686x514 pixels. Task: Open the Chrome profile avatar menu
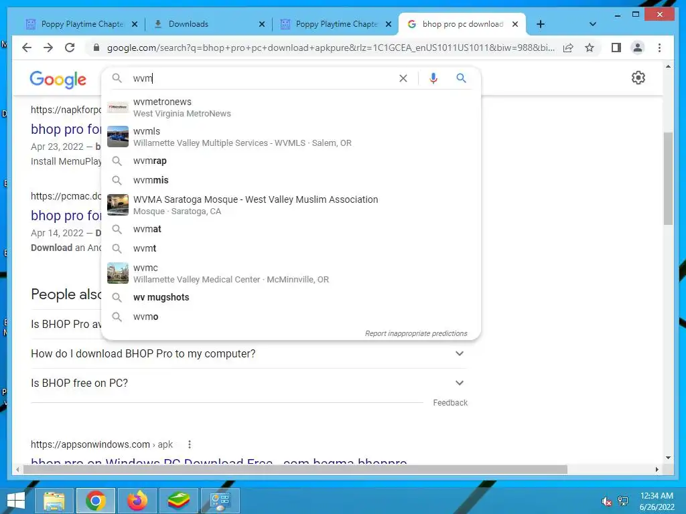638,48
